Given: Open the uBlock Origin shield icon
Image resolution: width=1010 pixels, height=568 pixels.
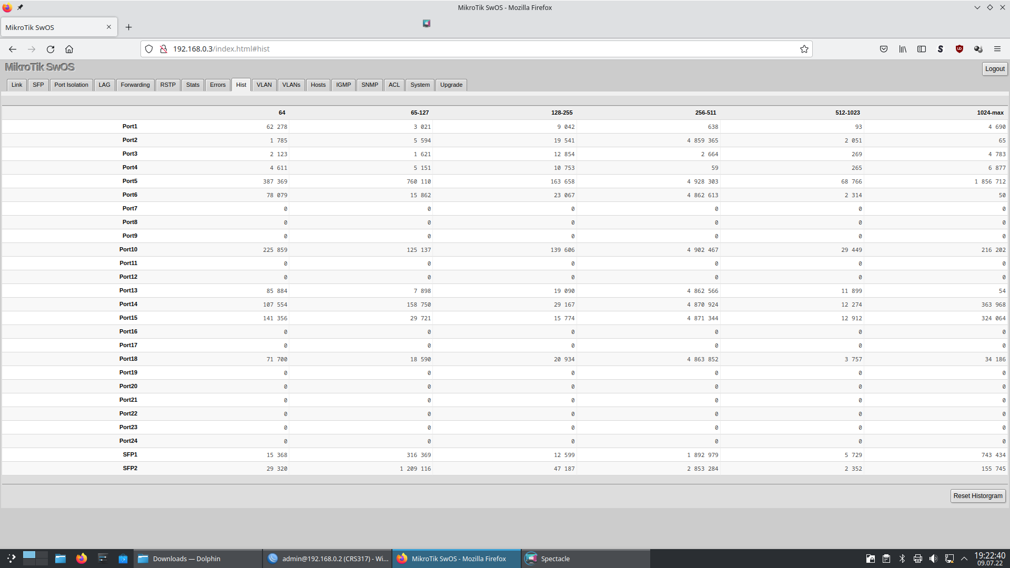Looking at the screenshot, I should click(x=959, y=49).
